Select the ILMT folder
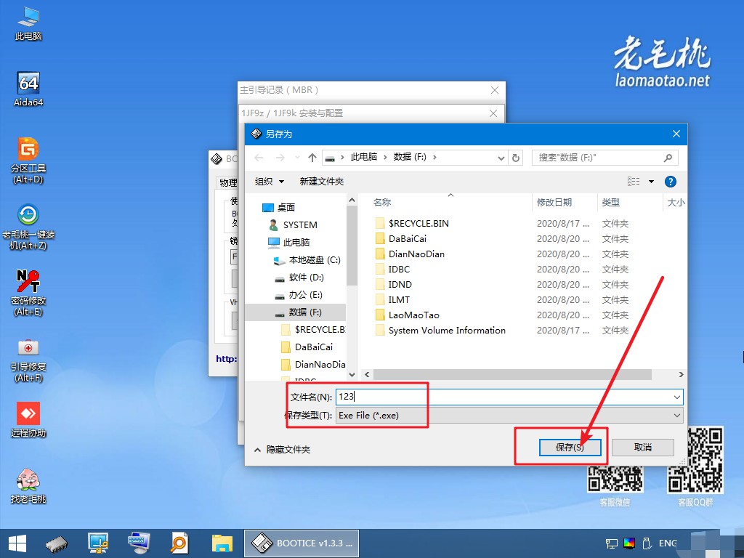This screenshot has height=558, width=744. (399, 299)
